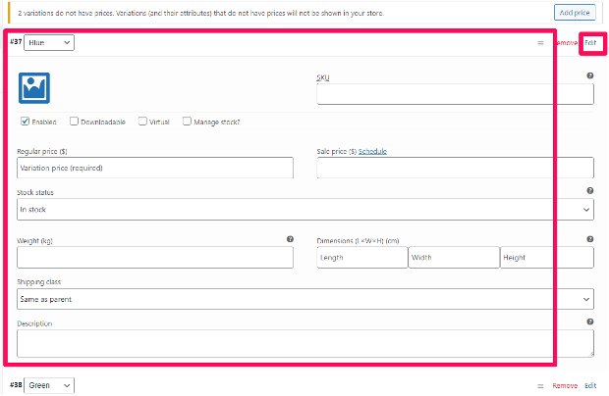
Task: Click the variation image upload placeholder
Action: 34,87
